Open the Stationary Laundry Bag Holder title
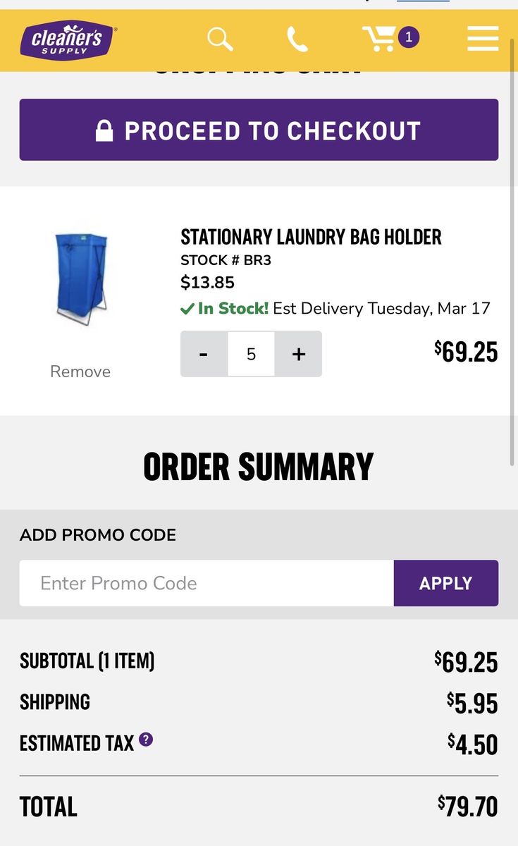Screen dimensions: 518x846 click(311, 237)
